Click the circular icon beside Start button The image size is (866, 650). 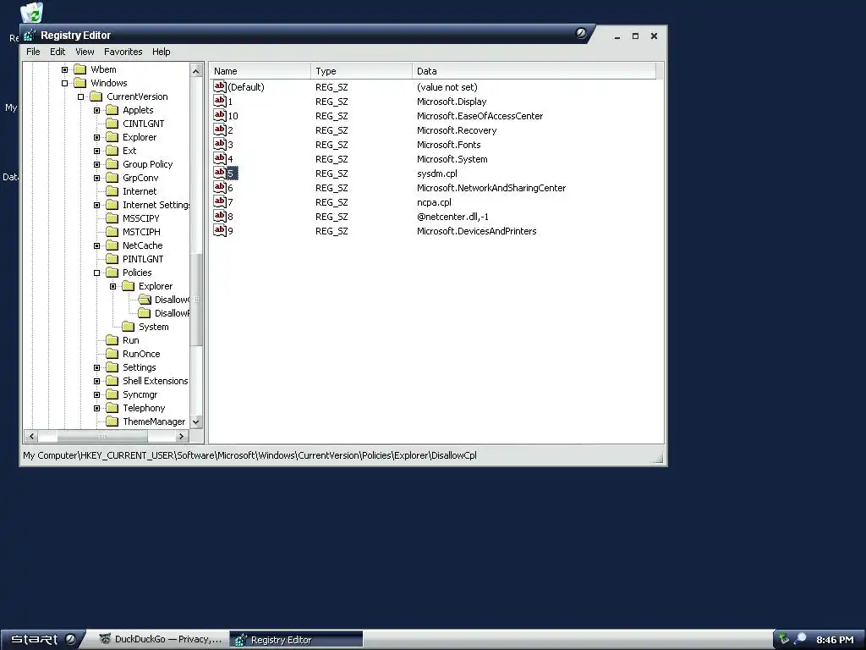point(70,639)
